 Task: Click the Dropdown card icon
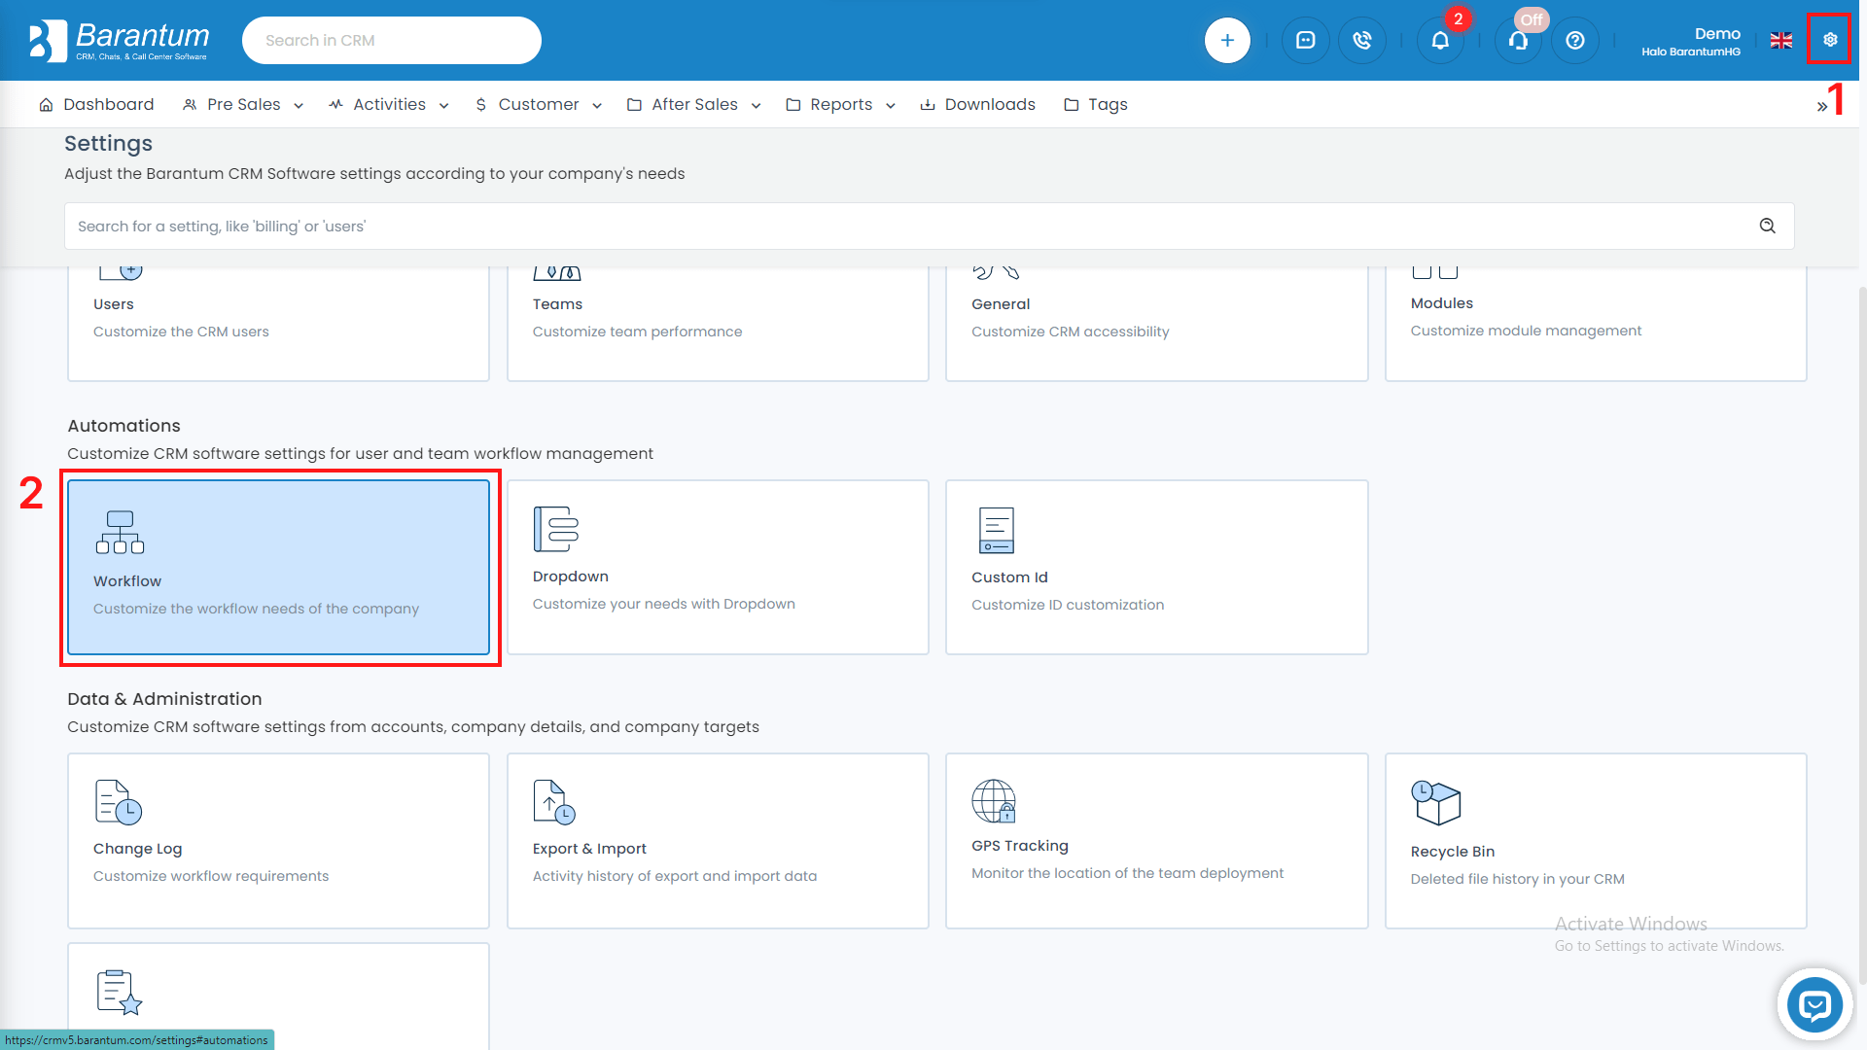[556, 529]
